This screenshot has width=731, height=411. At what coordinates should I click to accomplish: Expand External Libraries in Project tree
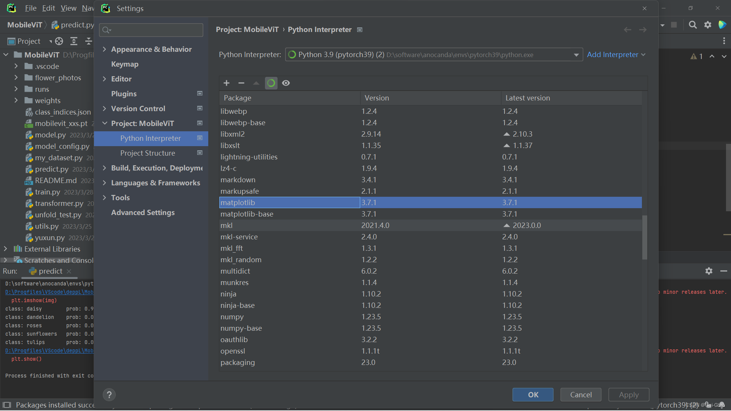[5, 249]
